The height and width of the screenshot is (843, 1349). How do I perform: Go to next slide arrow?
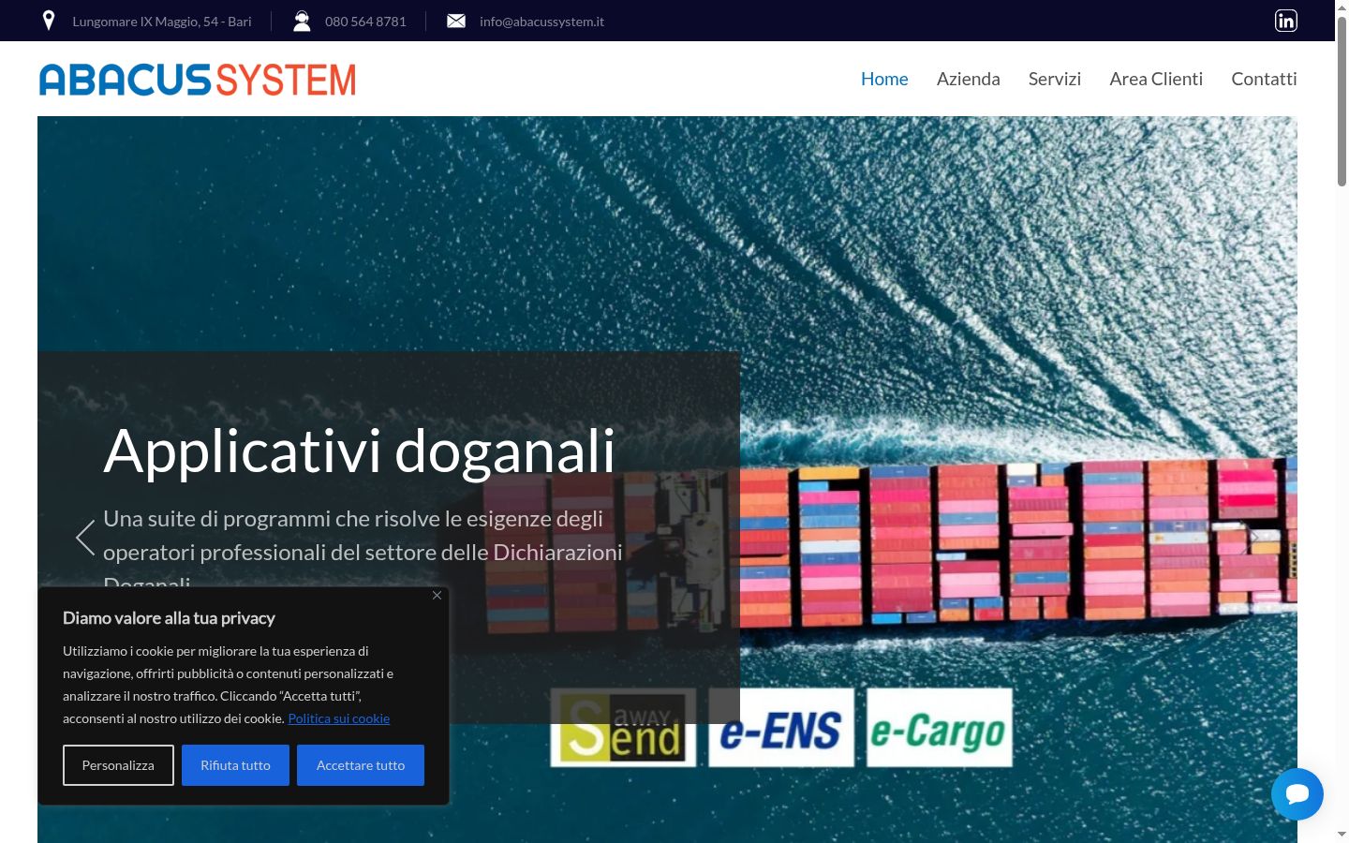[x=1249, y=538]
